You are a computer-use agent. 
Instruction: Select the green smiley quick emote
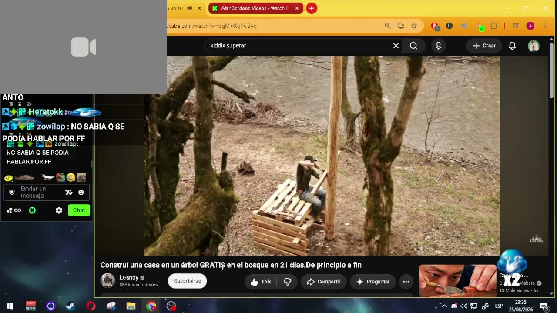(9, 177)
